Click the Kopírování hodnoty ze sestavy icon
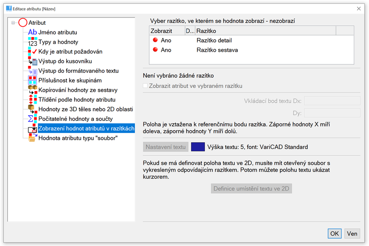The height and width of the screenshot is (246, 369). coord(32,90)
